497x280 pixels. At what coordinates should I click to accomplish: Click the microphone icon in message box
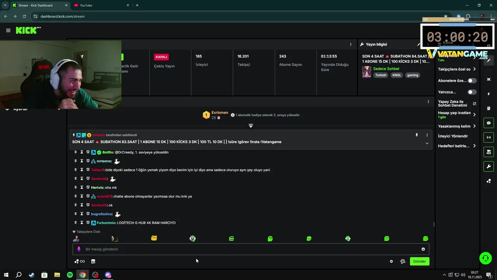[79, 249]
